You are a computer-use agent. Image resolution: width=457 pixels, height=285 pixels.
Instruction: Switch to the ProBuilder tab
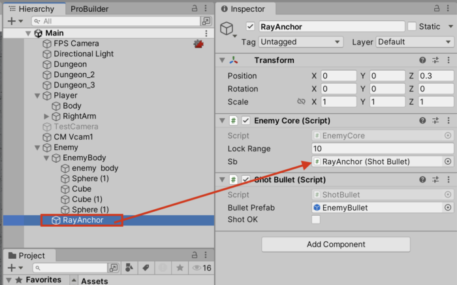[x=90, y=9]
